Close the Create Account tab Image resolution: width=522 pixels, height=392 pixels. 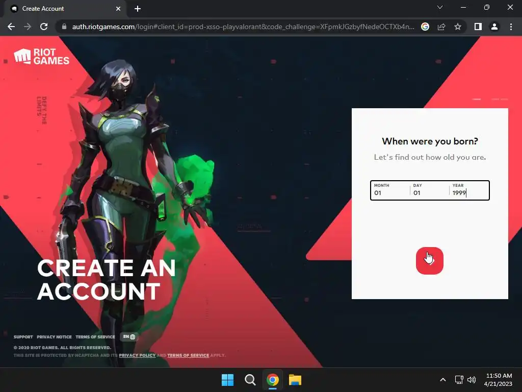pyautogui.click(x=118, y=9)
